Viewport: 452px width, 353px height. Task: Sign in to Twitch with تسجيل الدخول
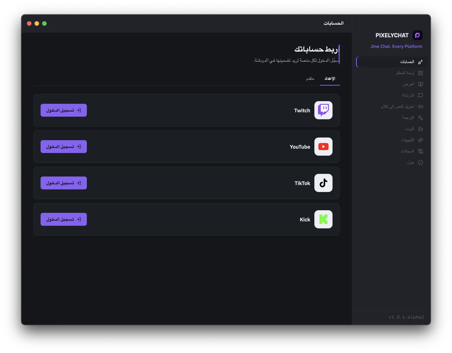(64, 110)
